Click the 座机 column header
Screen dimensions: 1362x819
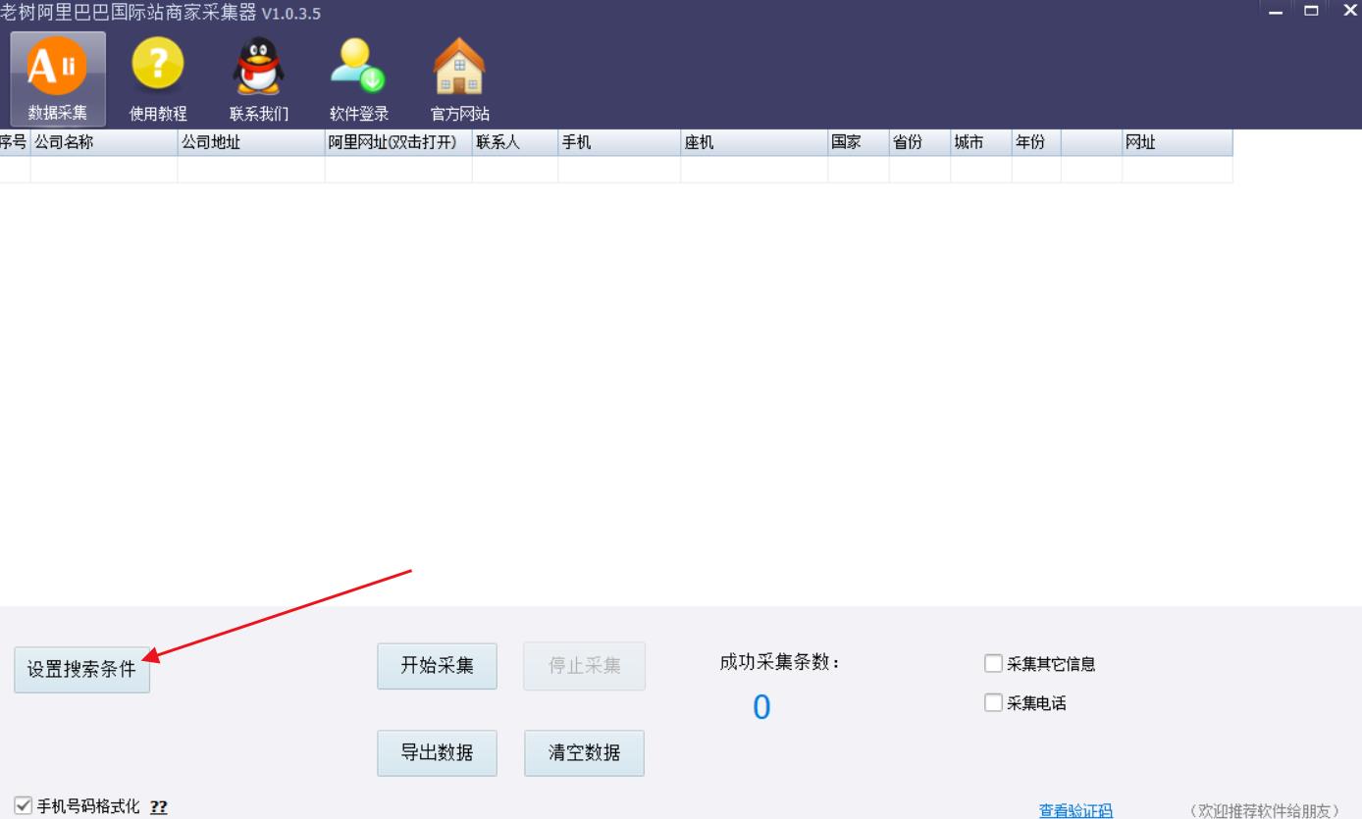click(x=755, y=143)
